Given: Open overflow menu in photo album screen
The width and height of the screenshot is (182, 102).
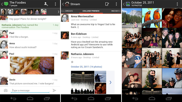Looking at the screenshot, I should point(177,4).
